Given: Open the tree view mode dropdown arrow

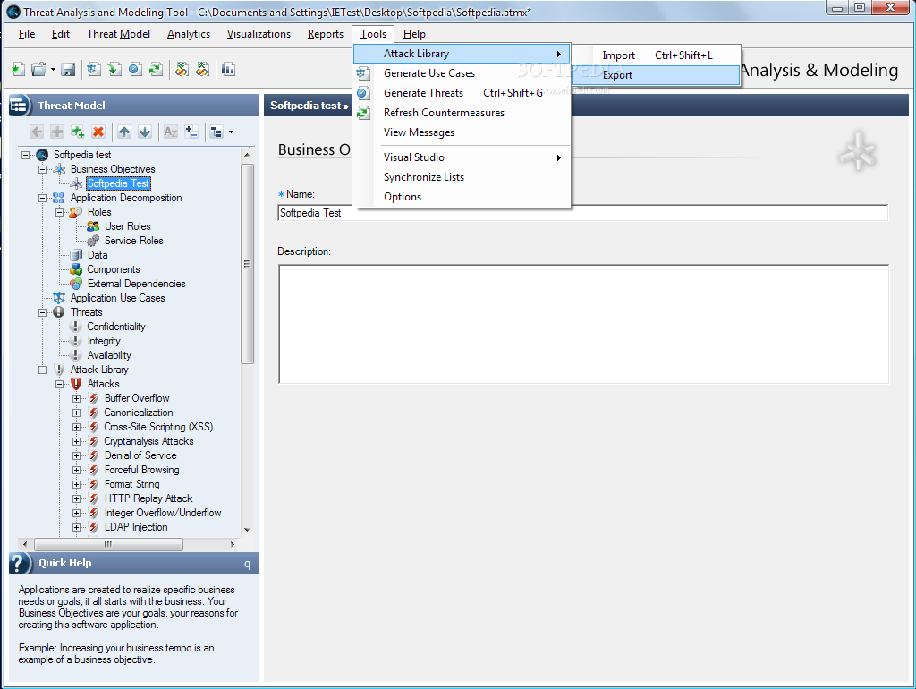Looking at the screenshot, I should (232, 132).
